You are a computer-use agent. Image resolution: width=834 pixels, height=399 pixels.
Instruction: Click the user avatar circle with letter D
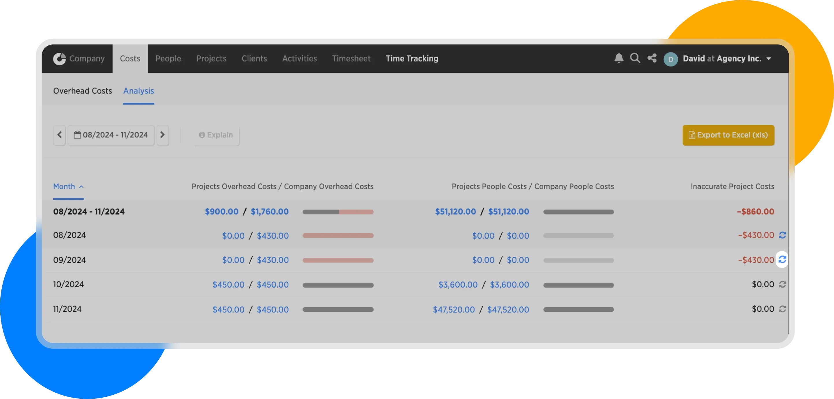[x=670, y=59]
